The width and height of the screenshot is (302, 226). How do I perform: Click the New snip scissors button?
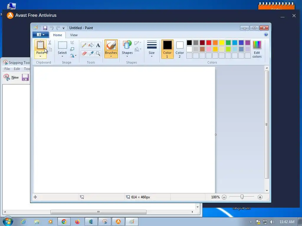[x=11, y=77]
